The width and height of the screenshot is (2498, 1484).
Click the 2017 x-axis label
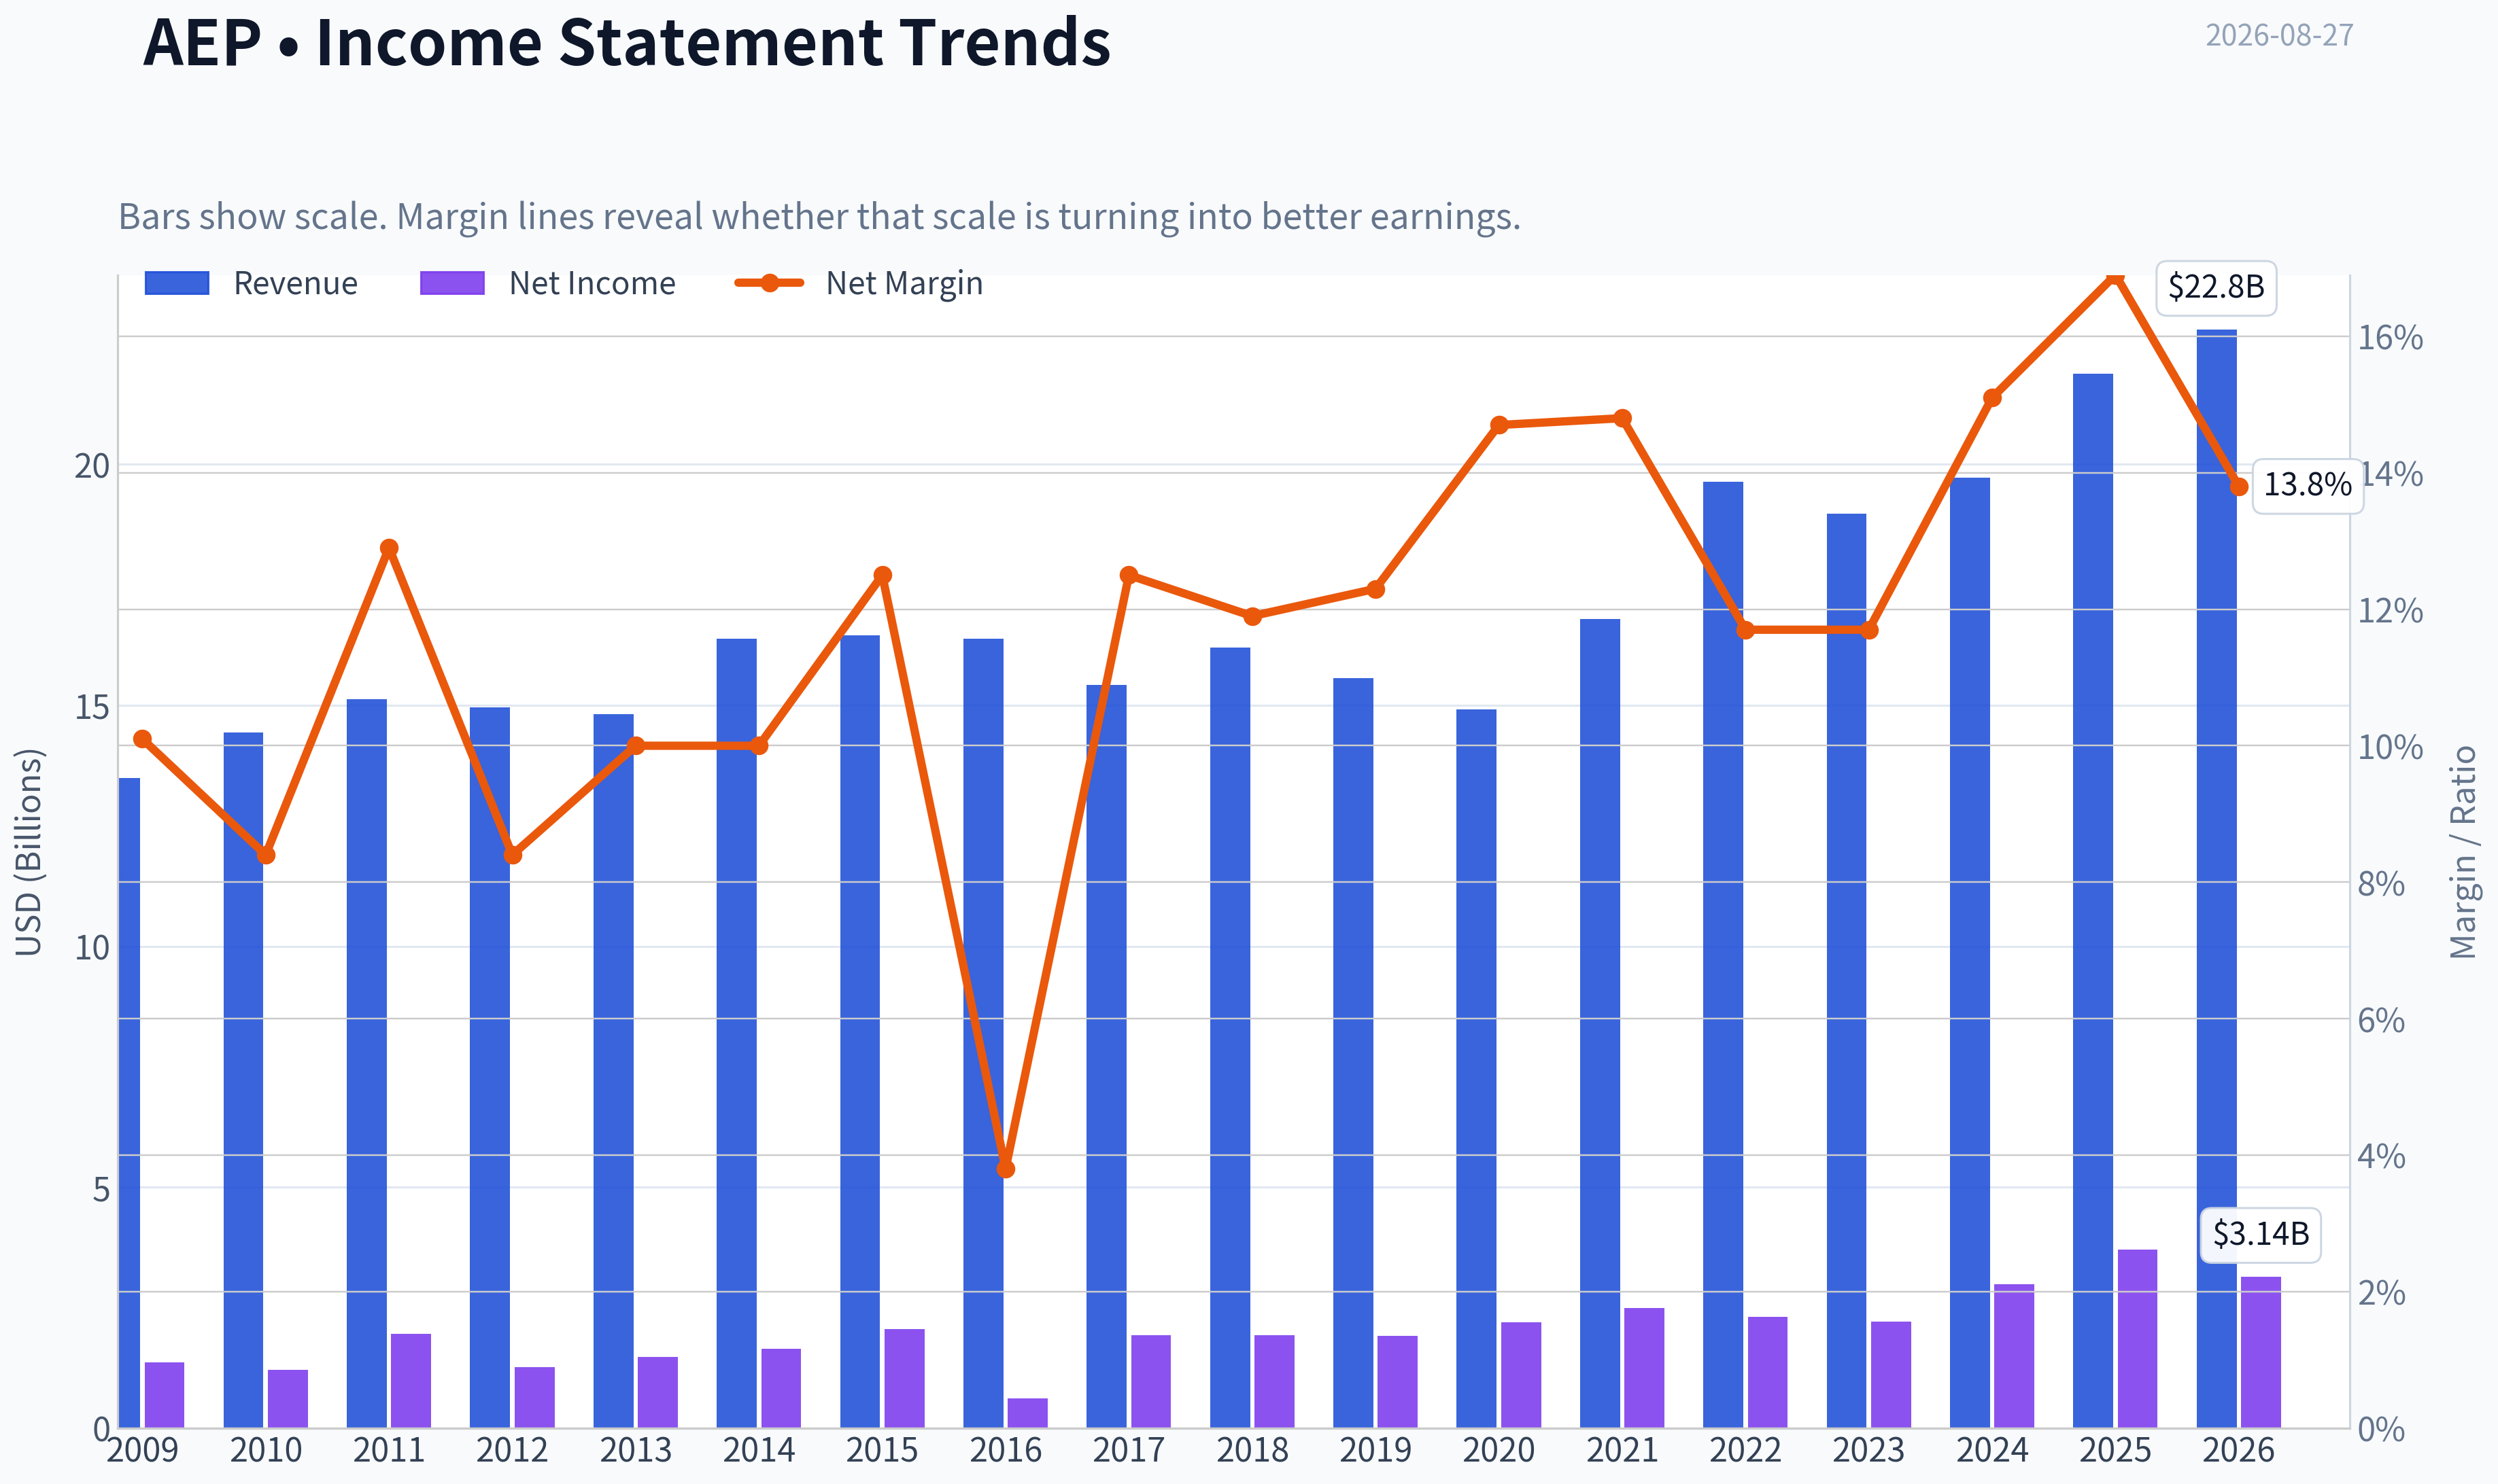click(1129, 1450)
